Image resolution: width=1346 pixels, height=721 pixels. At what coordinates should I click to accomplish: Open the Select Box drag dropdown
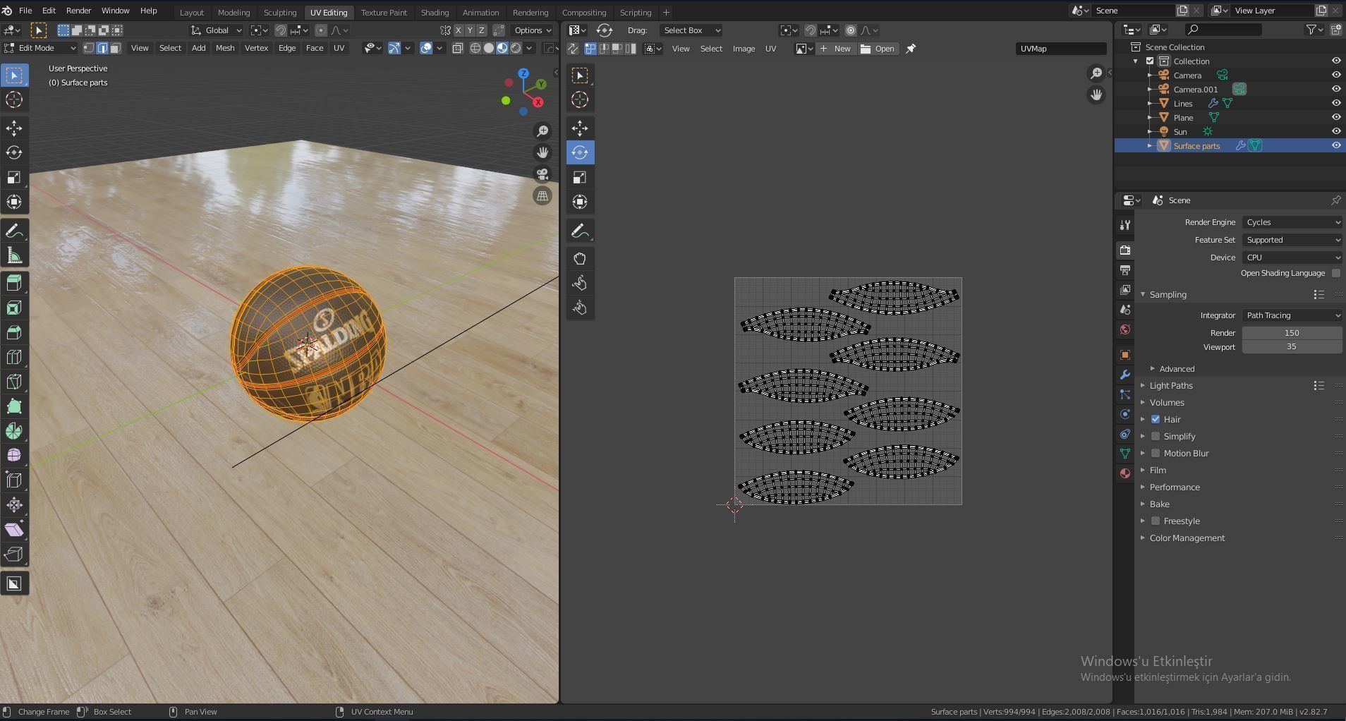691,30
